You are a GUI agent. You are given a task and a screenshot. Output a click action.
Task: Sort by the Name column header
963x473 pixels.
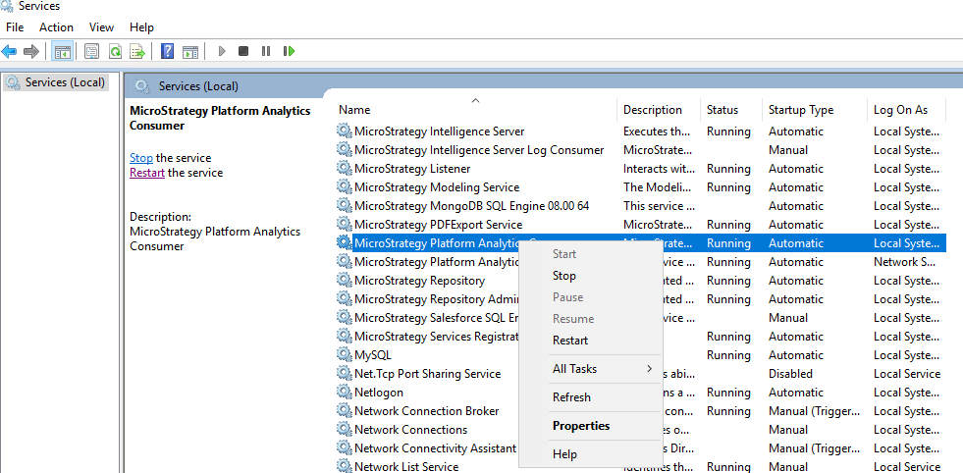(x=476, y=109)
